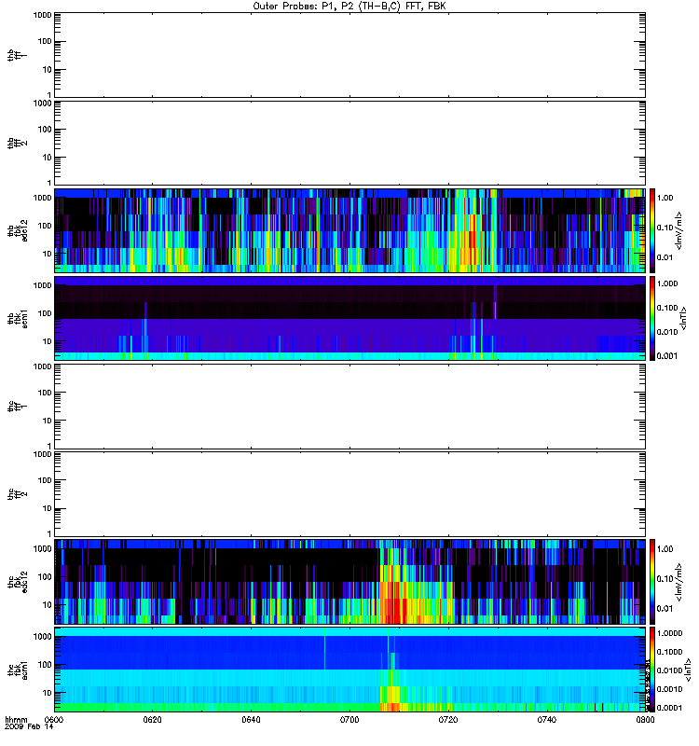Click the '0.0100' tick on thc scm1 color bar
The image size is (699, 746).
tap(669, 670)
